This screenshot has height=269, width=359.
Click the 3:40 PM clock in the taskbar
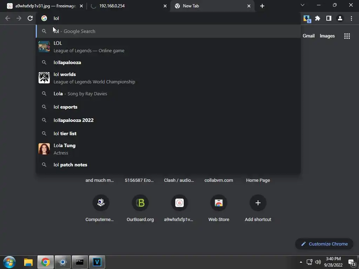(333, 259)
